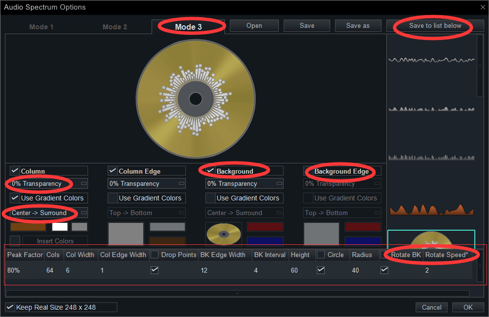This screenshot has height=317, width=489.
Task: Click the horizontal scrollbar below the parameters table
Action: 237,294
